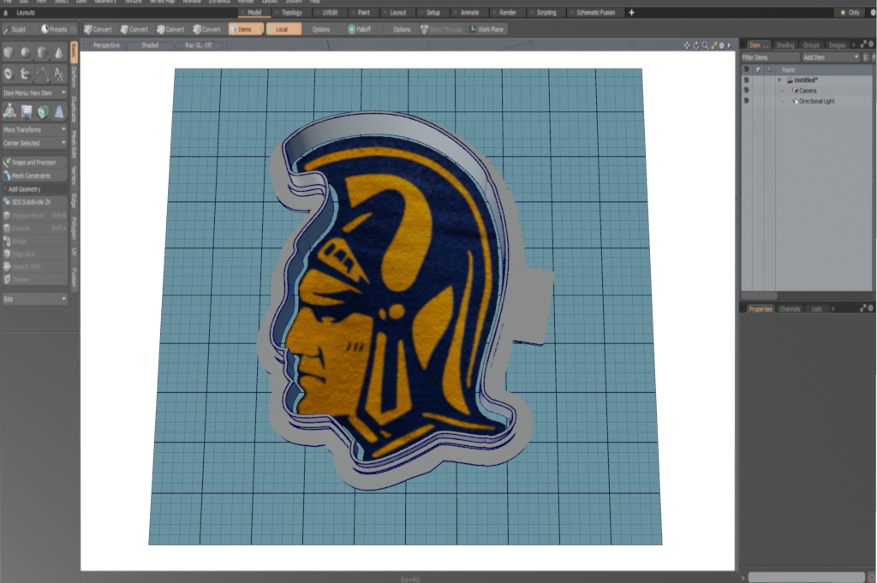Activate the Text tool icon
Image resolution: width=877 pixels, height=583 pixels.
tap(58, 74)
